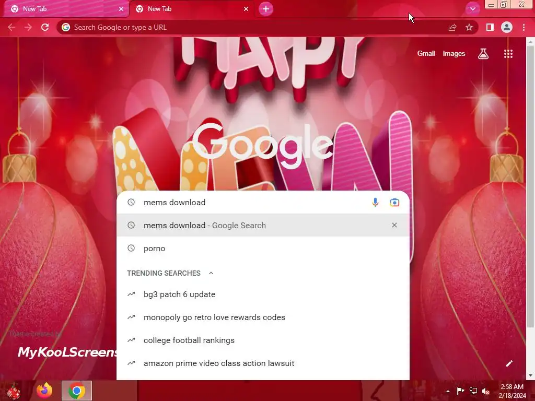Viewport: 535px width, 401px height.
Task: Collapse the Trending Searches section
Action: pos(211,273)
